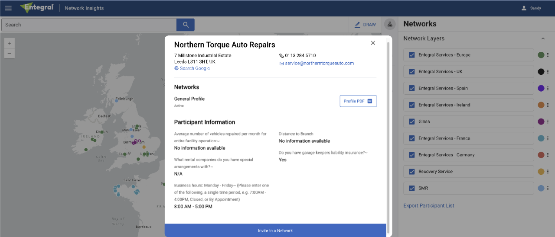Click the purple Spain color swatch
555x237 pixels.
tap(541, 88)
